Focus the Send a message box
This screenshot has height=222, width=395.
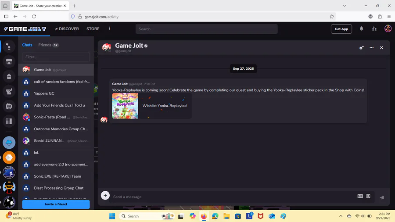[x=233, y=197]
